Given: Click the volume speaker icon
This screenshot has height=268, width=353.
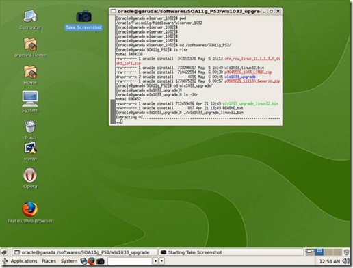Looking at the screenshot, I should point(346,261).
